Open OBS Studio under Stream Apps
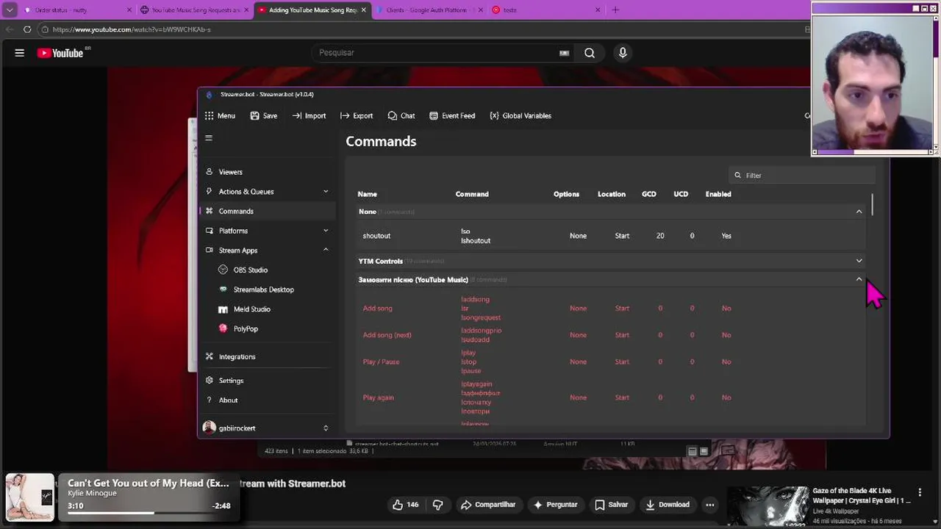941x529 pixels. pyautogui.click(x=250, y=270)
